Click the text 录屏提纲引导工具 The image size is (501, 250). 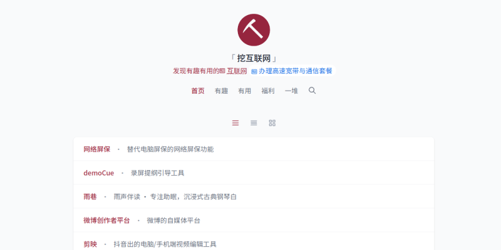(x=158, y=173)
